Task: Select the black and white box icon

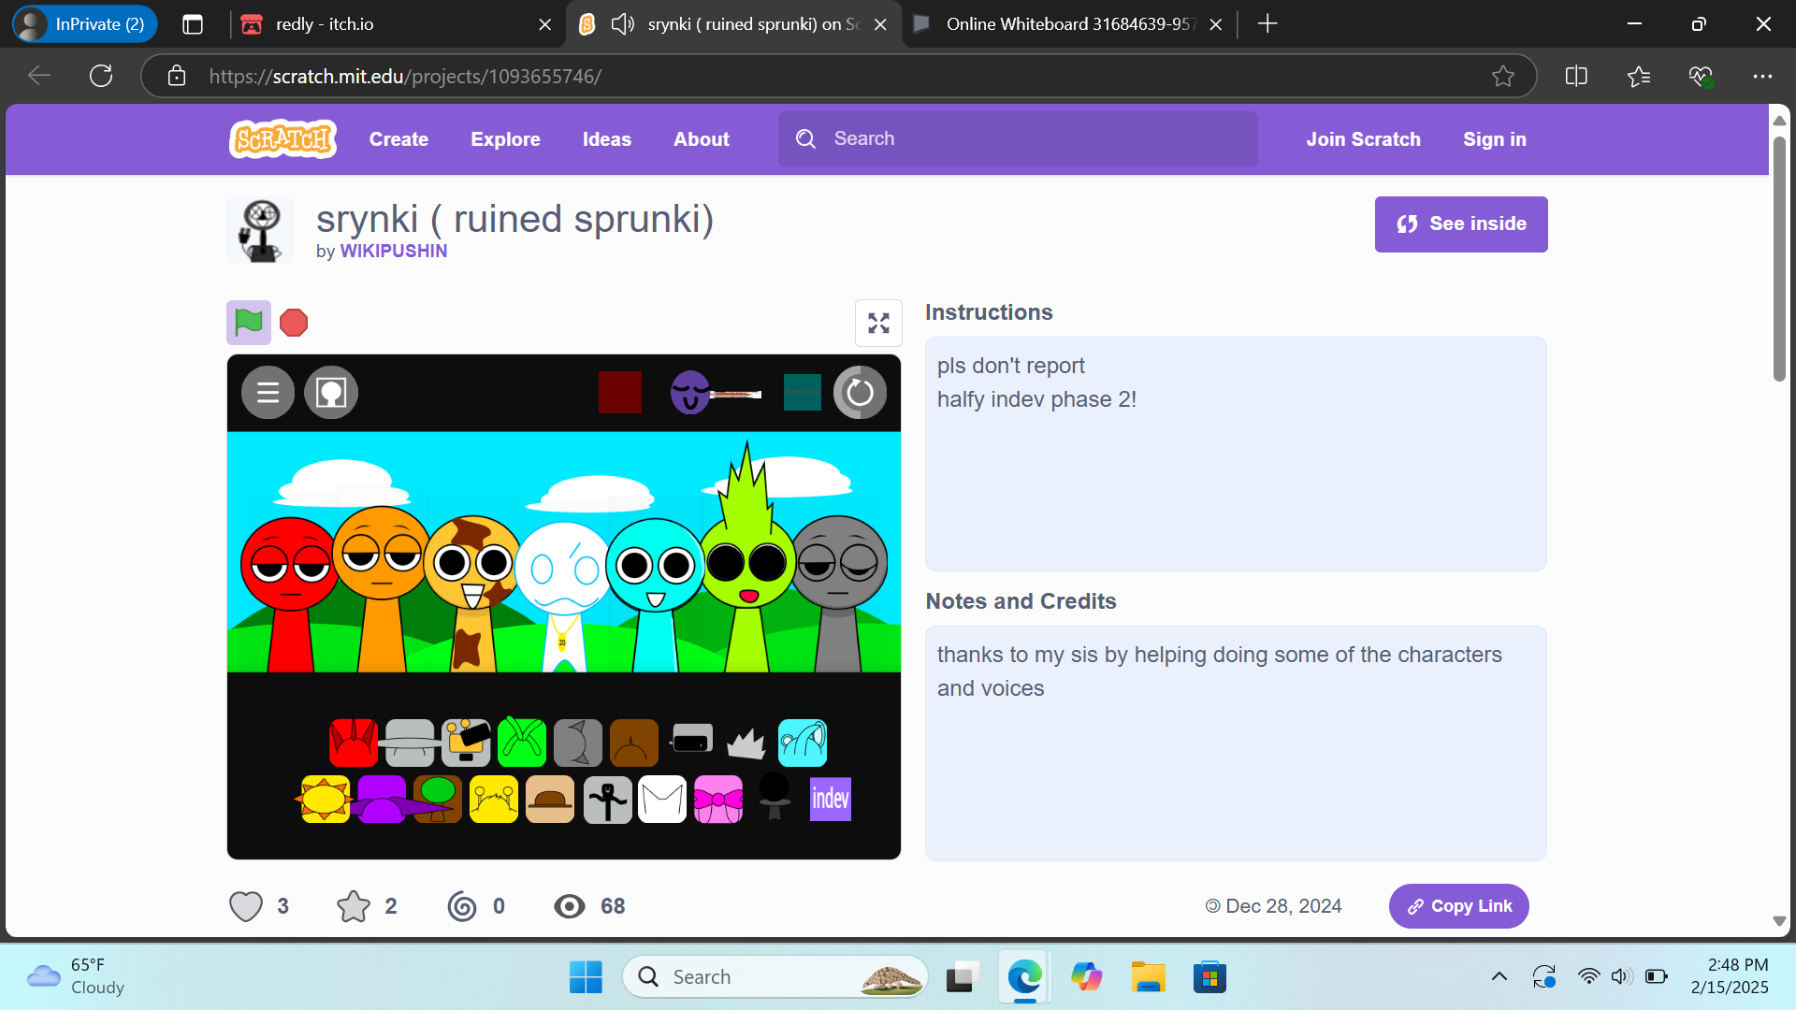Action: point(691,739)
